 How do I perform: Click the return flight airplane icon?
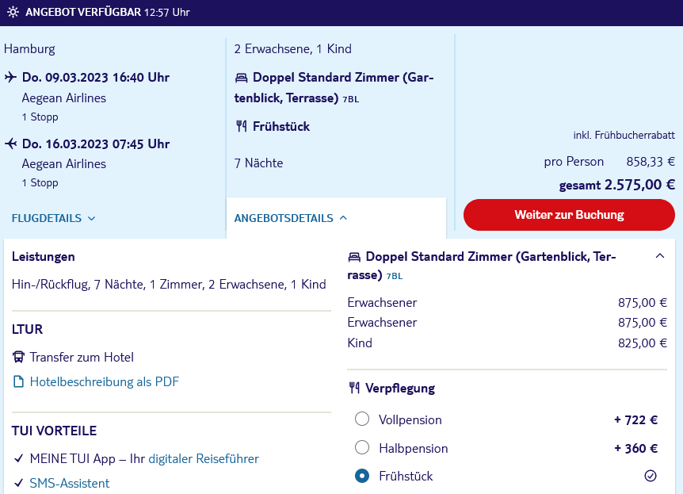pos(11,144)
